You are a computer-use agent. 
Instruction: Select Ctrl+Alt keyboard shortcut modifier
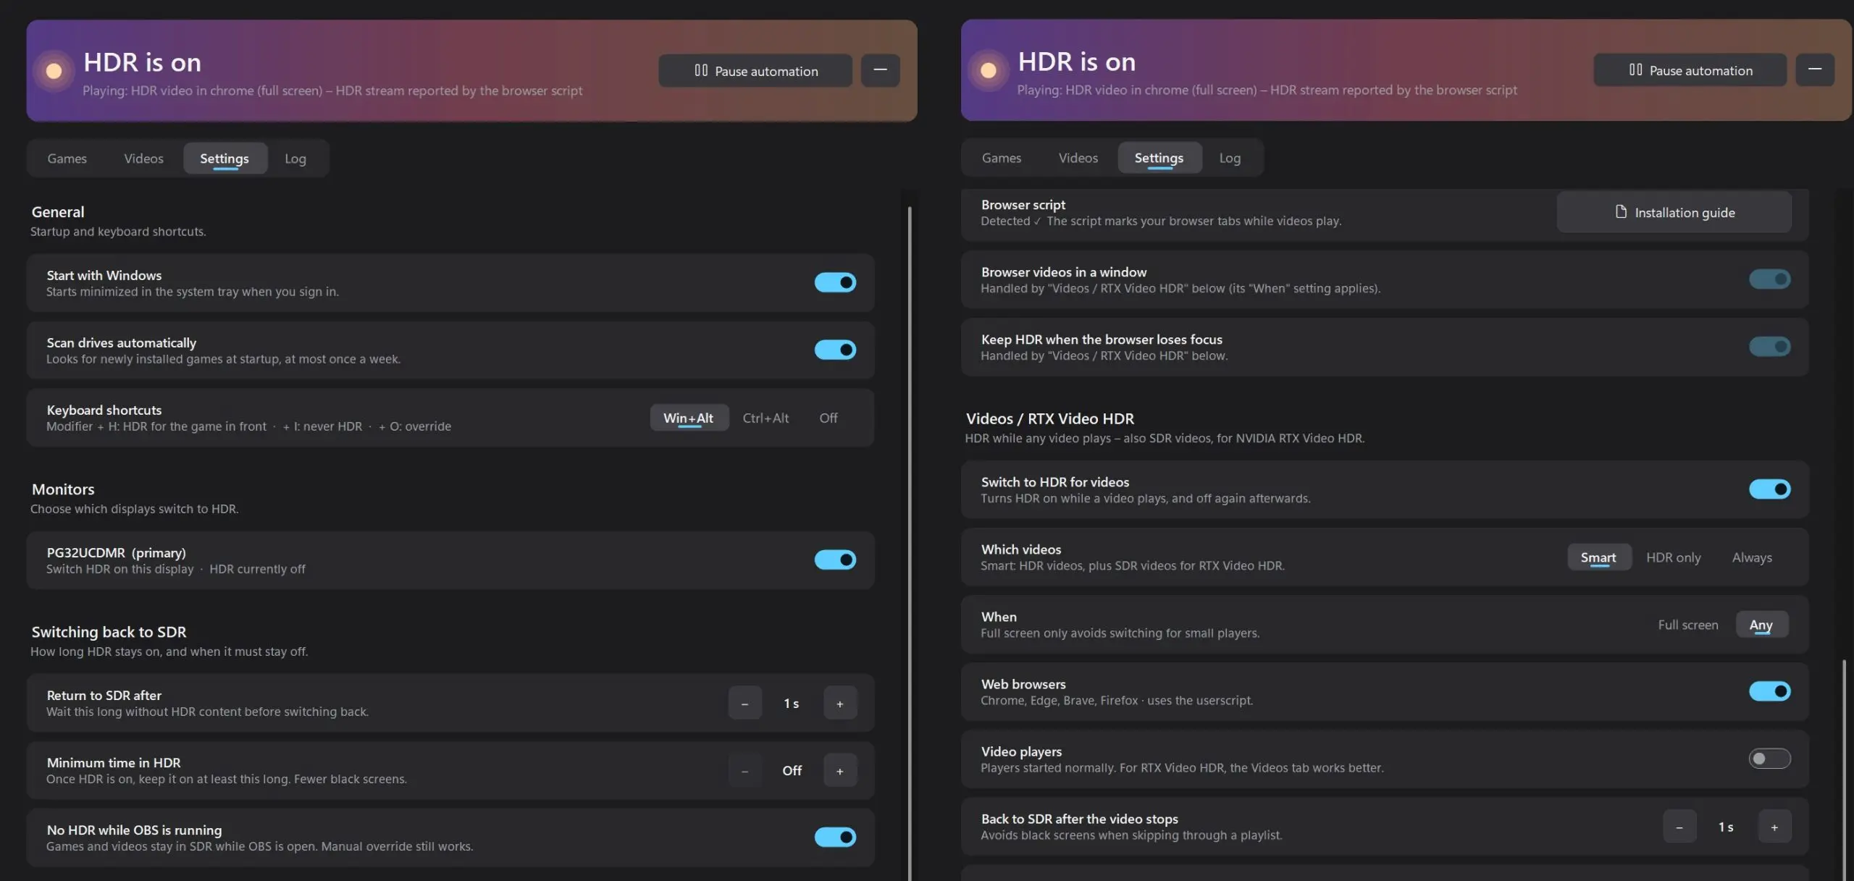point(765,418)
